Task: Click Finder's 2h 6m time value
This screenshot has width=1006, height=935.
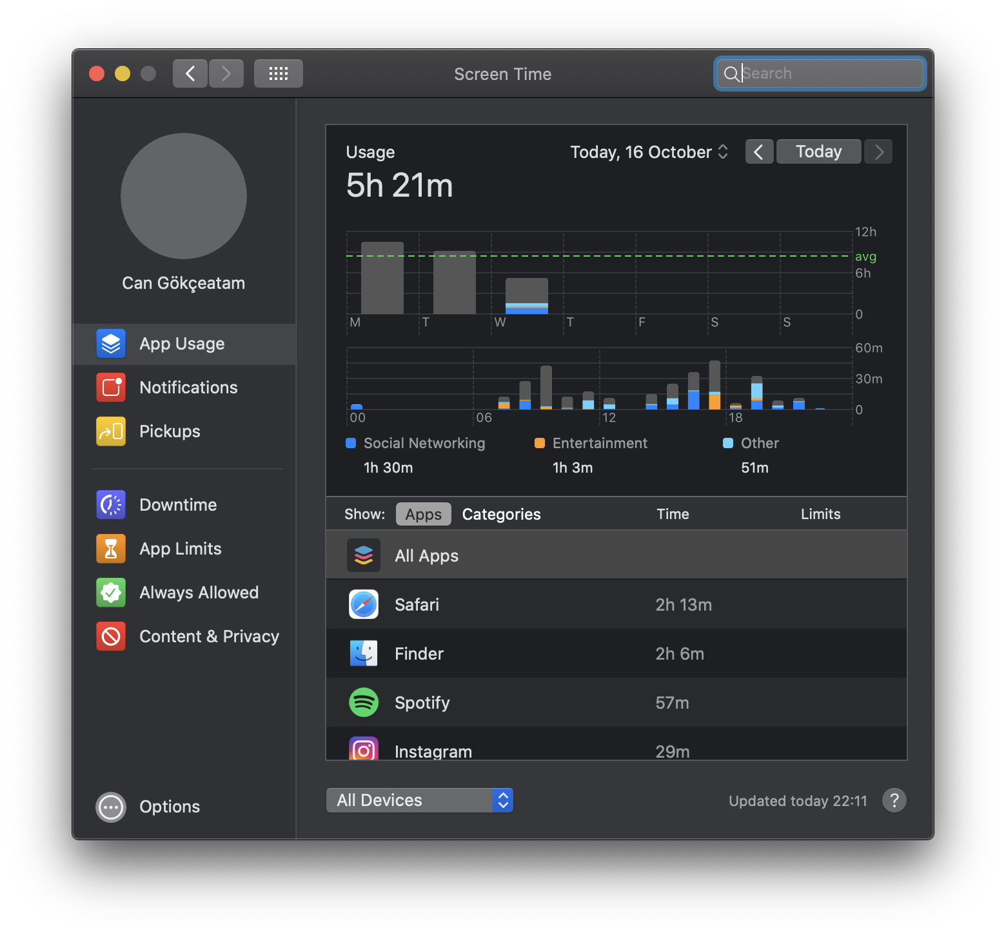Action: [x=680, y=654]
